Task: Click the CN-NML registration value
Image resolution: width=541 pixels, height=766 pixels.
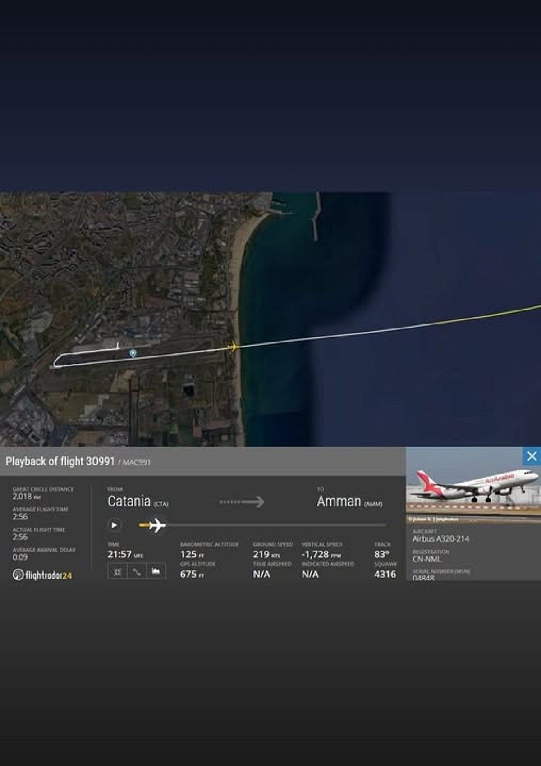Action: coord(426,559)
